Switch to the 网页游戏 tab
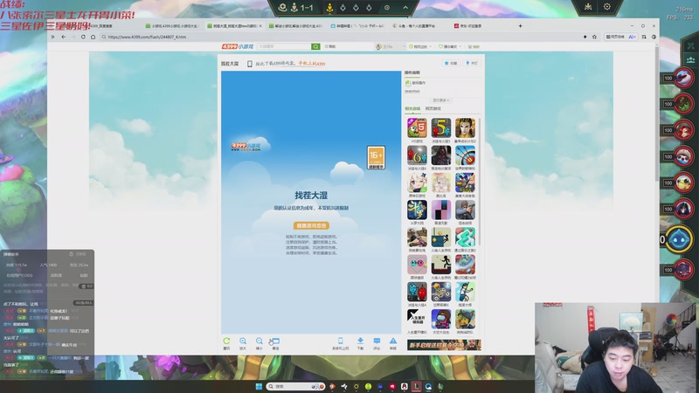 point(433,108)
